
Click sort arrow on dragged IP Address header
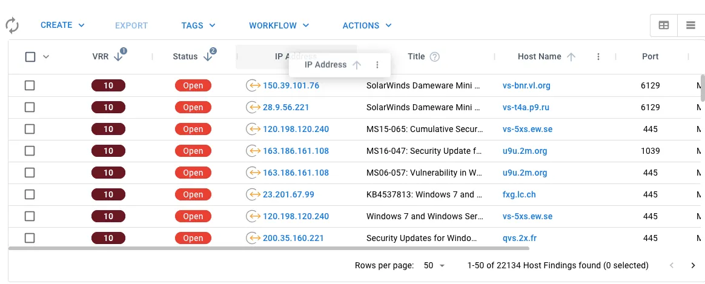coord(357,65)
